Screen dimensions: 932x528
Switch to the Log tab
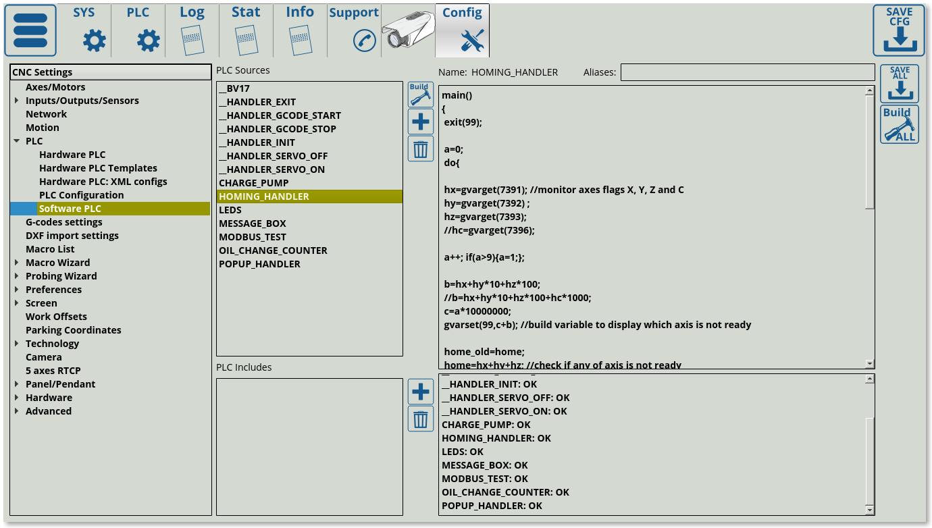192,30
